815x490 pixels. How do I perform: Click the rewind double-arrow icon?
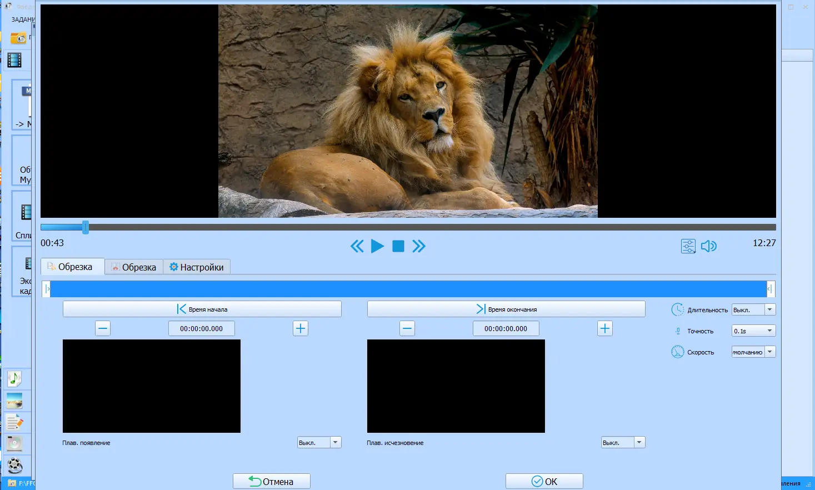357,246
